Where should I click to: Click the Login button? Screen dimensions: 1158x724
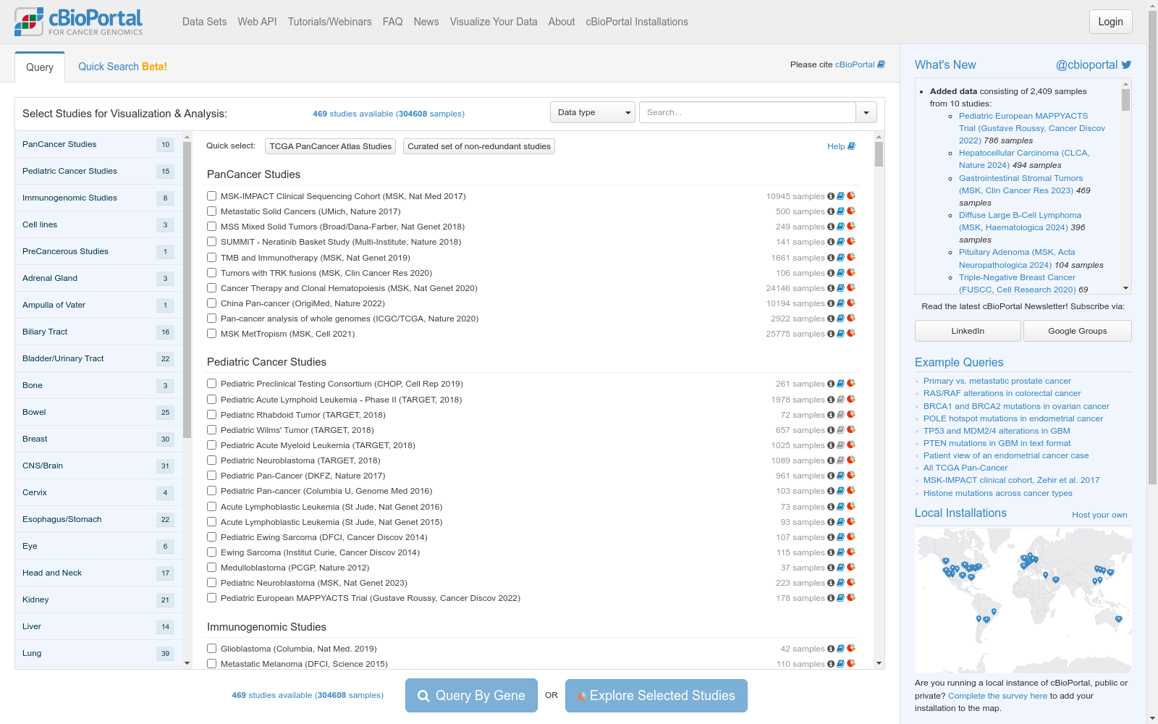tap(1110, 22)
